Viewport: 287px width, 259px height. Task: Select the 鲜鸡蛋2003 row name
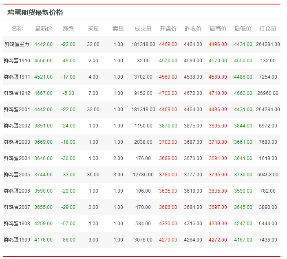tap(17, 142)
